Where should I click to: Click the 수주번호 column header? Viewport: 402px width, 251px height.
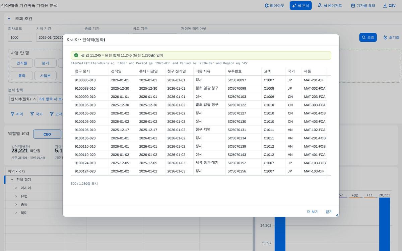(244, 71)
